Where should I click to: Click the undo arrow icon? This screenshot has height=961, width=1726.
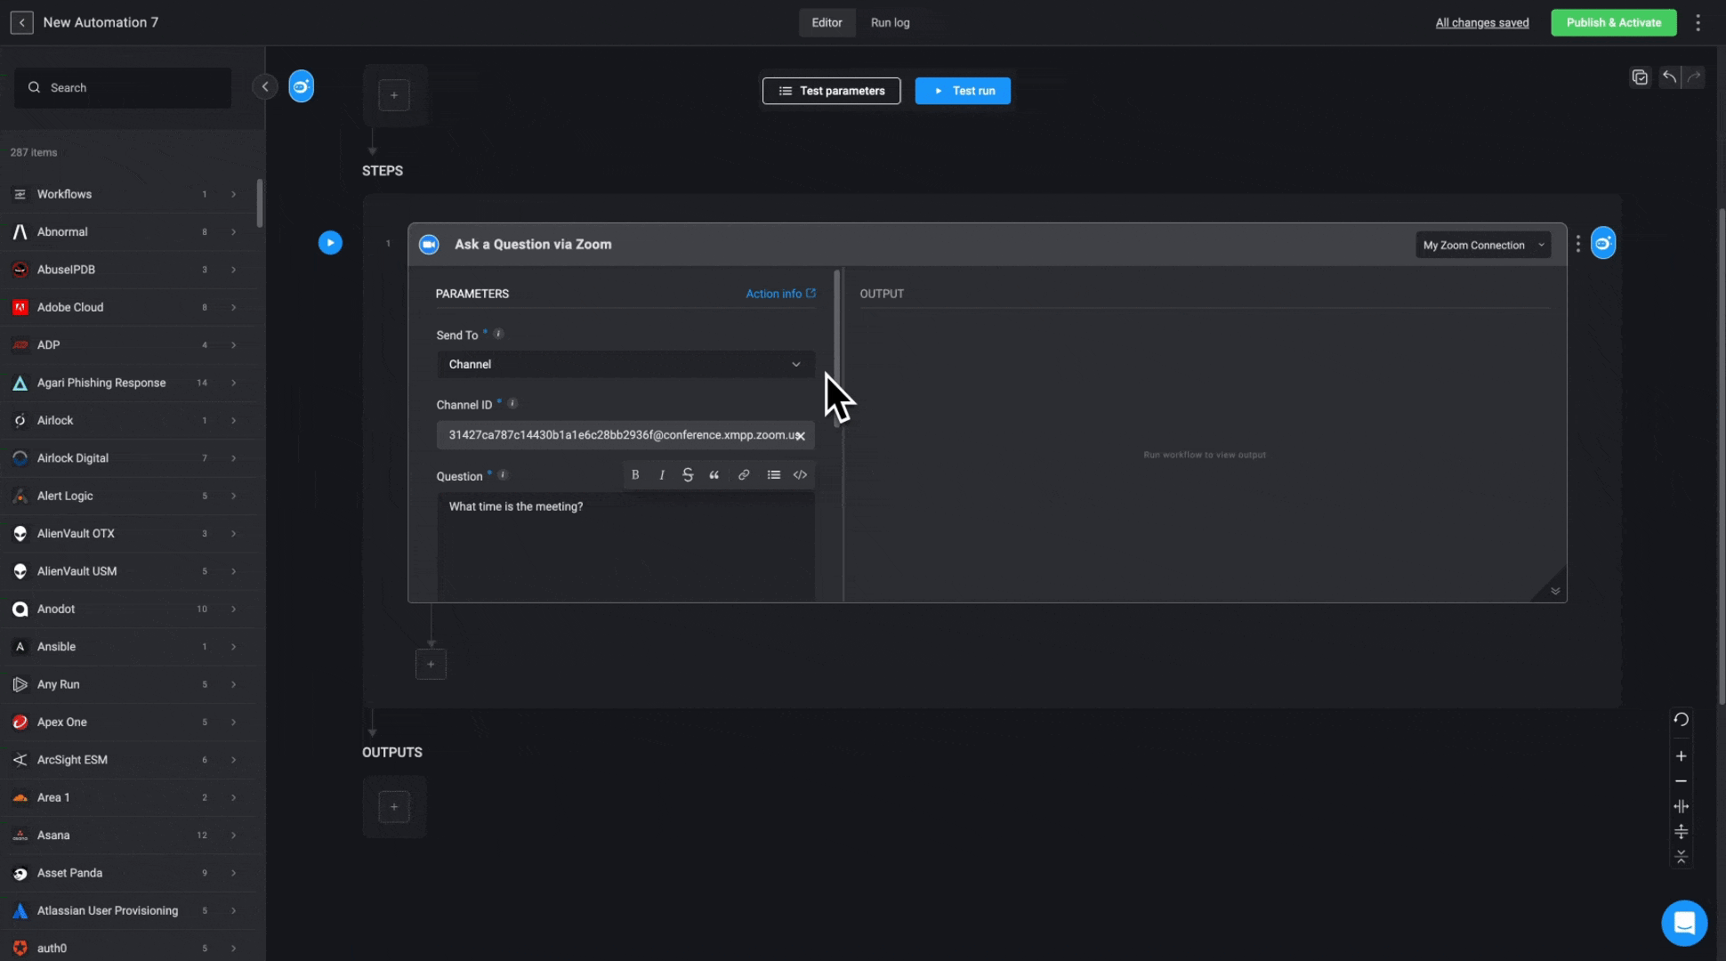click(1669, 77)
